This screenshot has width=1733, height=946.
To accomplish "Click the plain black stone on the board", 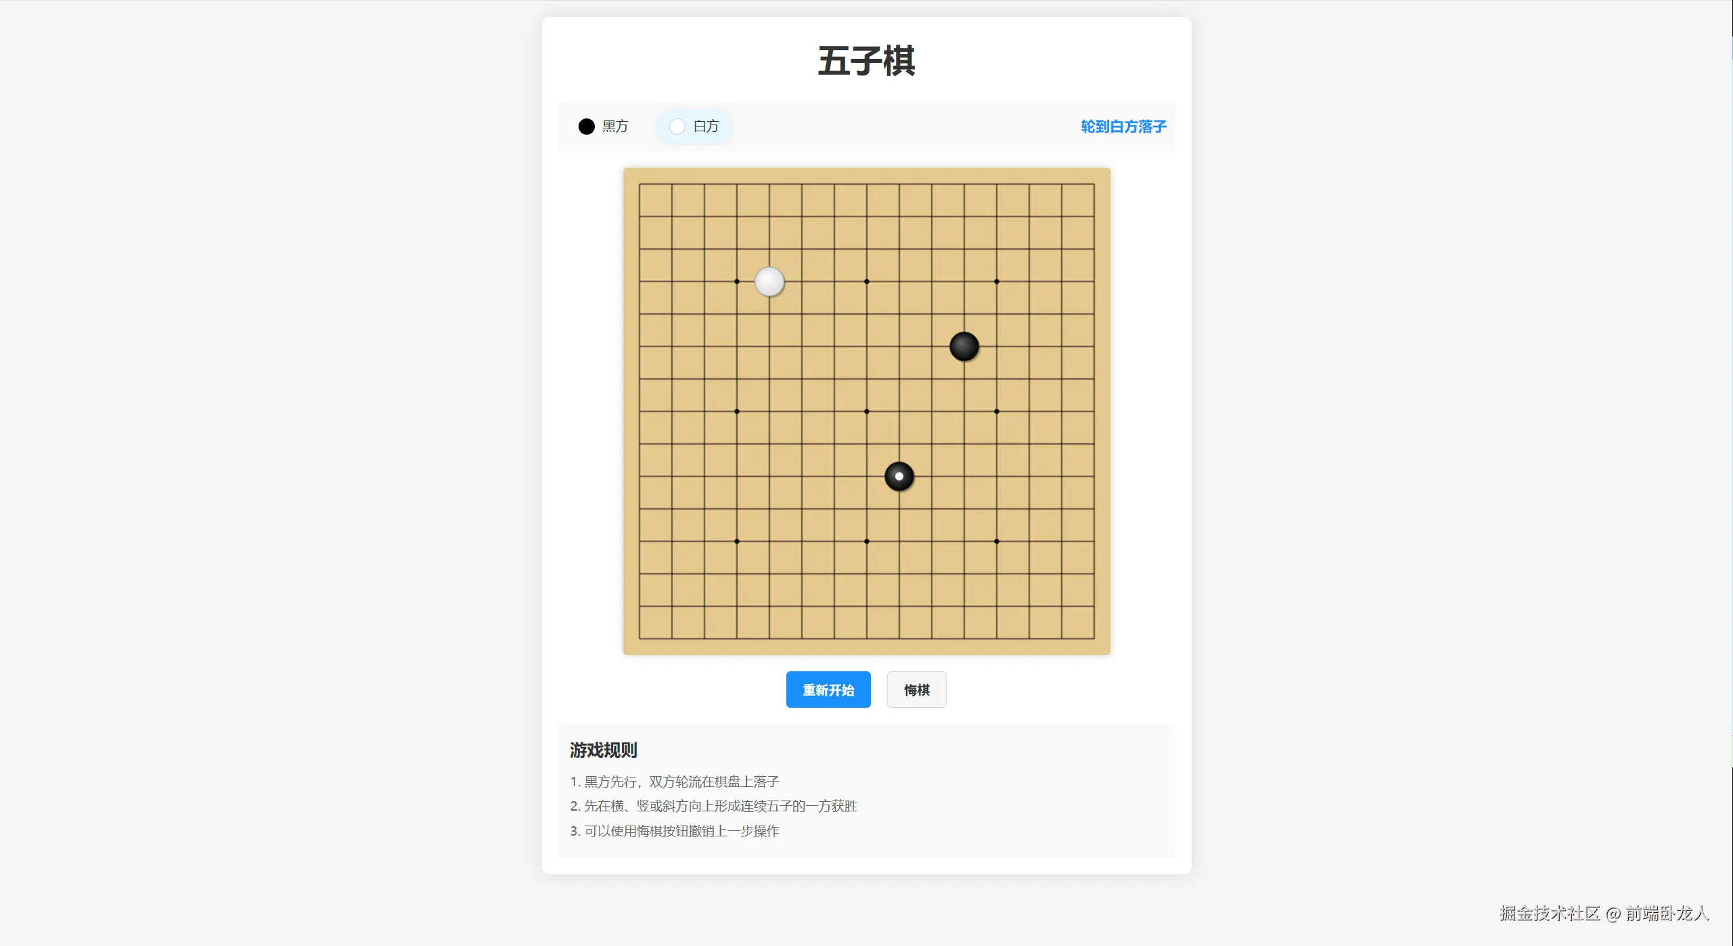I will pos(964,346).
